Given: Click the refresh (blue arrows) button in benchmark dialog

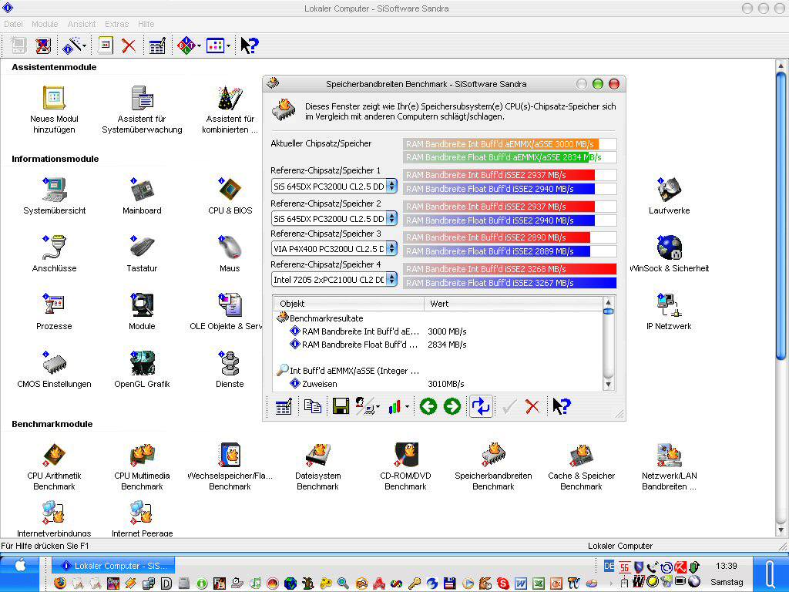Looking at the screenshot, I should pos(481,406).
